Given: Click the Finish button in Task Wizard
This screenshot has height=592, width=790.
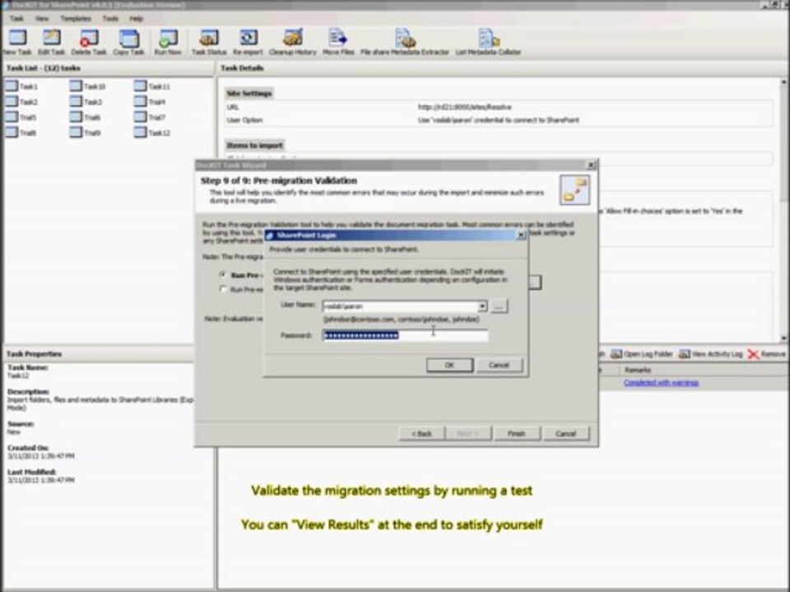Looking at the screenshot, I should click(517, 433).
